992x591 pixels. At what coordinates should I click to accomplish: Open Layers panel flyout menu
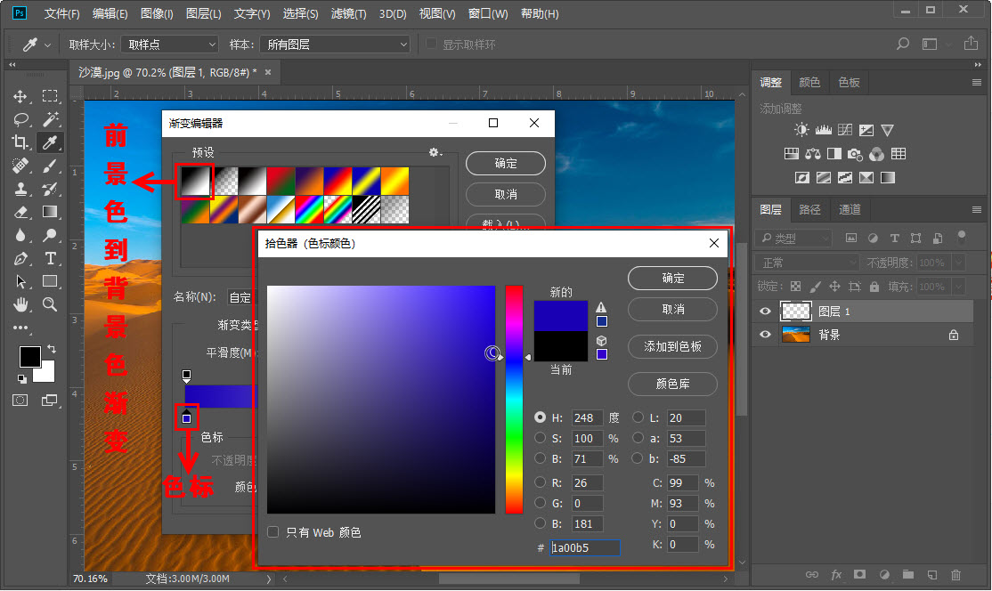point(977,209)
